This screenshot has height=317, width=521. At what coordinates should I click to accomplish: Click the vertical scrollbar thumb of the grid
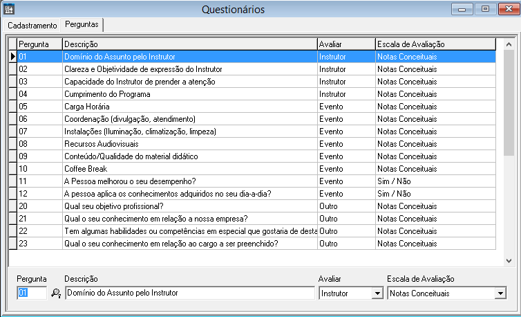click(509, 102)
